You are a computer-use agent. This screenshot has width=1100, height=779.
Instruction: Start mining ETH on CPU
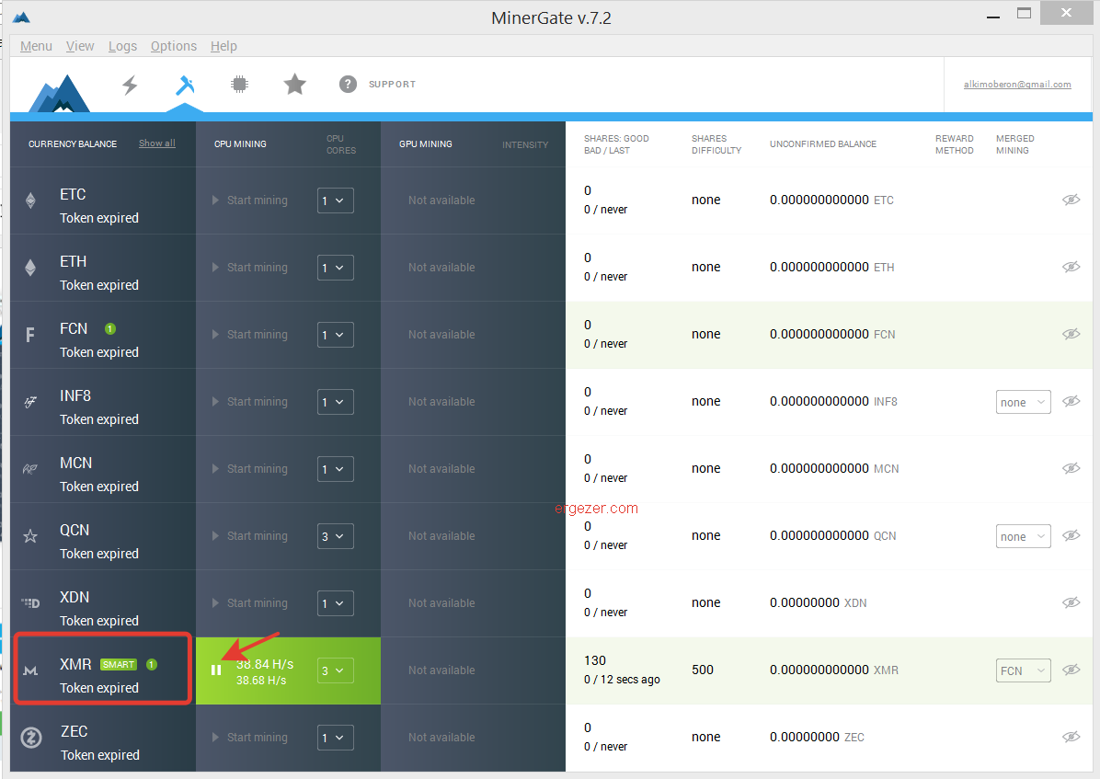(250, 268)
